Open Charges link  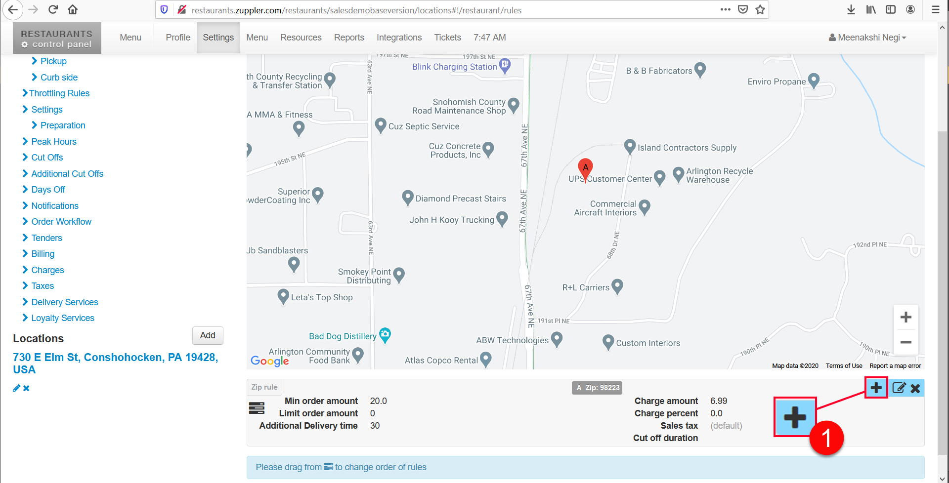click(47, 270)
